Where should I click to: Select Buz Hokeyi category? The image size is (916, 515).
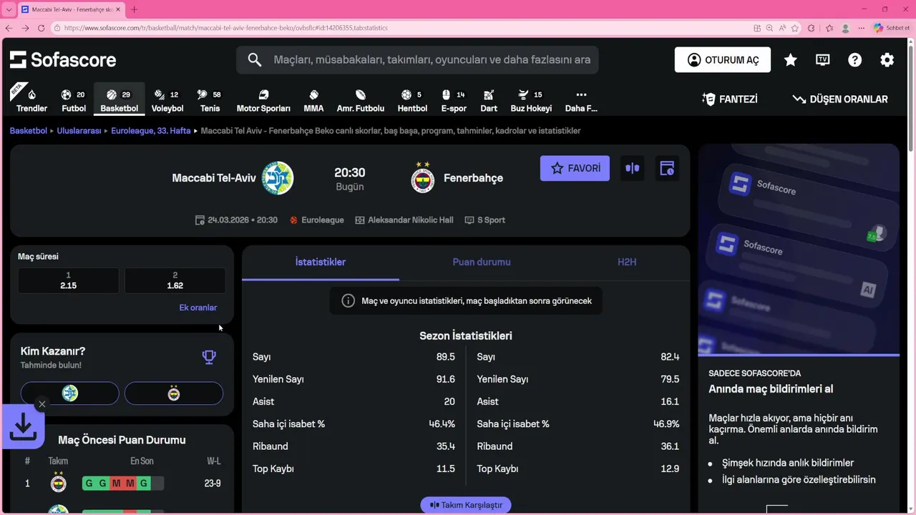(531, 101)
